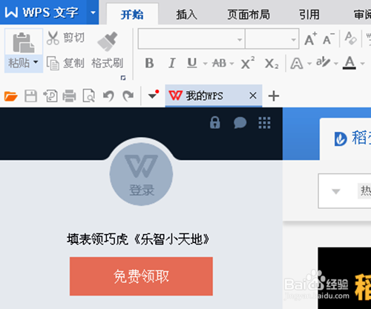Open the clipboard group dialog launcher
371x309 pixels.
123,78
